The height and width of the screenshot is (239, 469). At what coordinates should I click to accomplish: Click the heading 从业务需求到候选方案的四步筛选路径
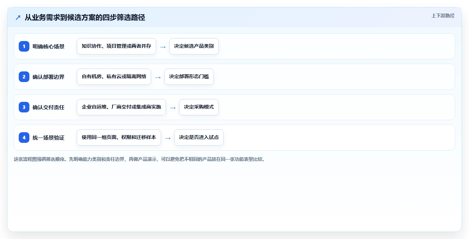(x=85, y=17)
